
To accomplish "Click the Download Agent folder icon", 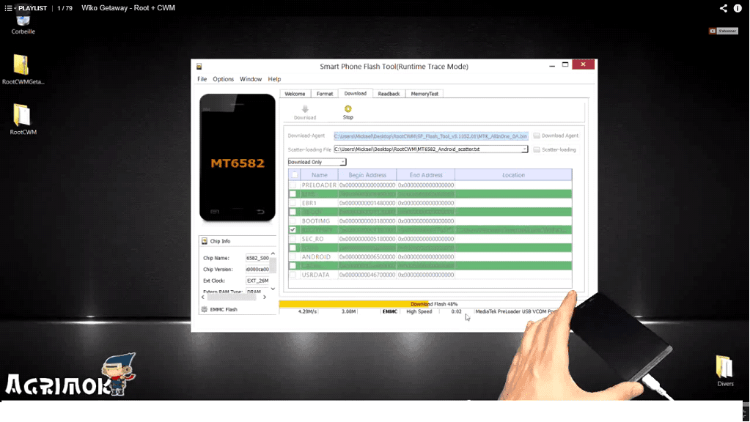I will coord(537,136).
